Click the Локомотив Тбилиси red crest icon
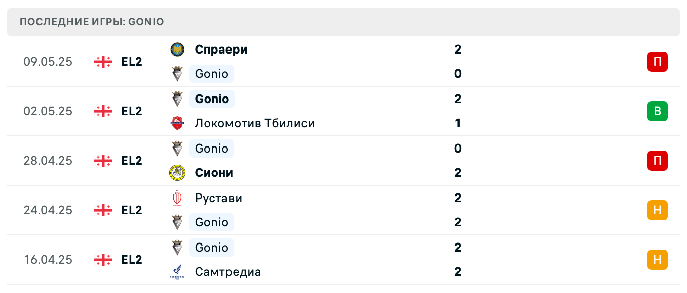Screen dimensions: 687x293 coord(177,123)
